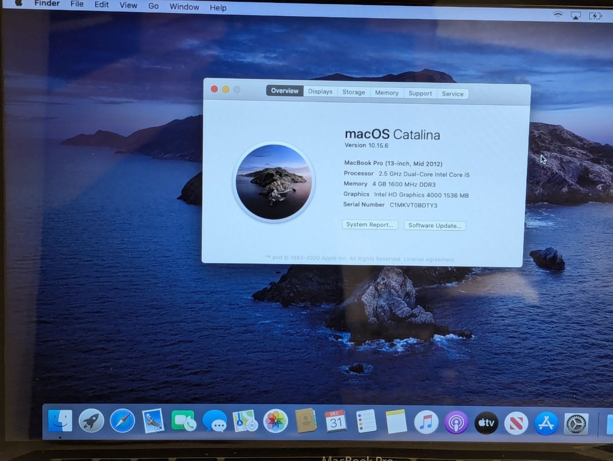Open the Photos app icon
Image resolution: width=613 pixels, height=461 pixels.
[275, 421]
